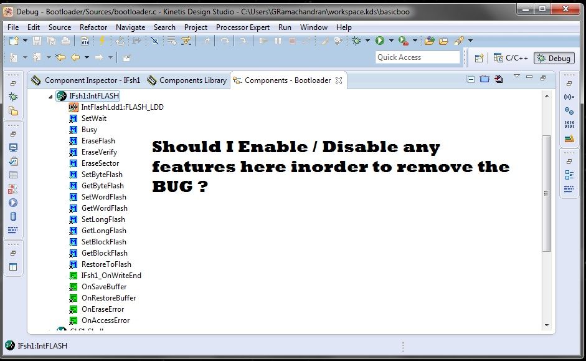Click the Open Task folder icon

[430, 41]
